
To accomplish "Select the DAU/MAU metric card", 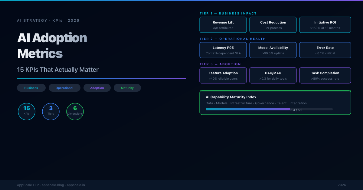I will [273, 75].
